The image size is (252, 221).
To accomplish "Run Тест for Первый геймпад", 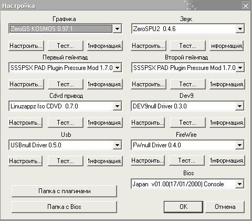I will (x=66, y=84).
